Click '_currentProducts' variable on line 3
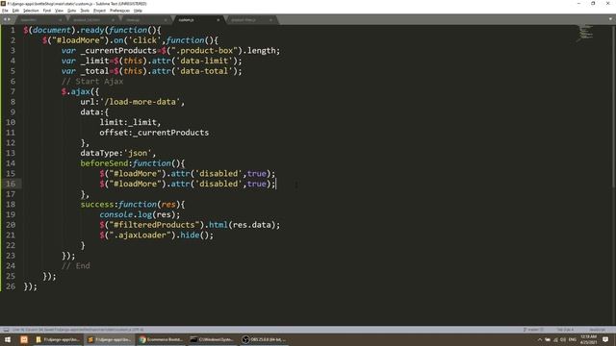Viewport: 616px width, 346px height. (118, 51)
